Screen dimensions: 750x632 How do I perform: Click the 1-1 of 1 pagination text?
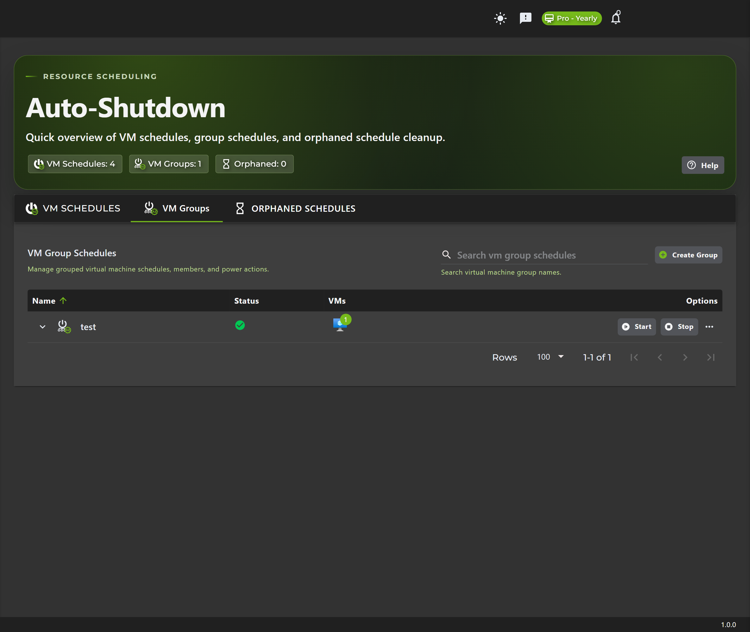pos(597,357)
